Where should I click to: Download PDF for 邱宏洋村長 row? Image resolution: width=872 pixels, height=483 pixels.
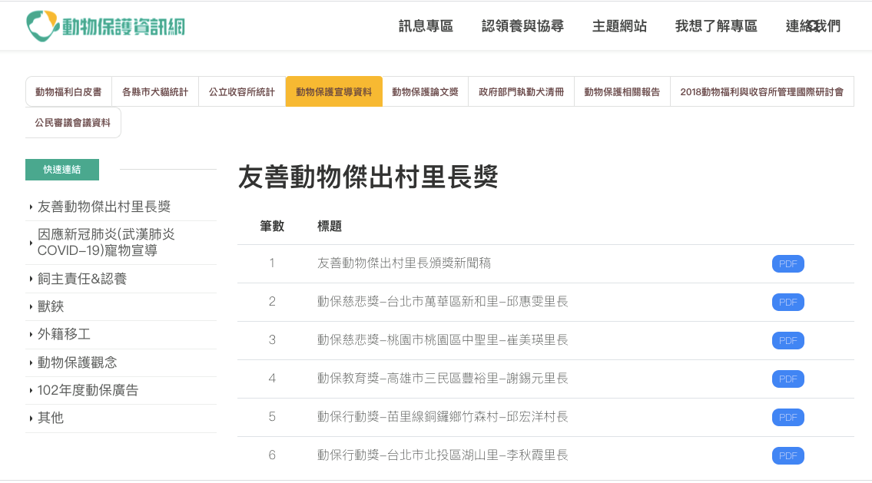point(788,418)
